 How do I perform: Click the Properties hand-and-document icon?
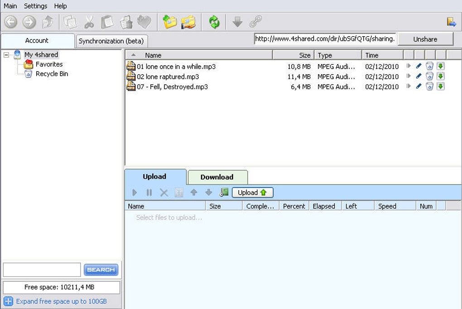[x=126, y=22]
